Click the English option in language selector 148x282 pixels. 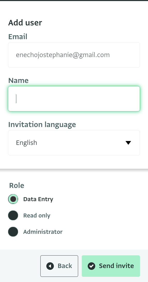(x=27, y=143)
